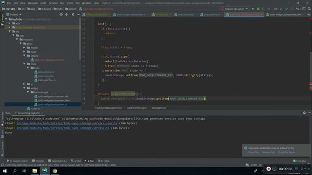The image size is (312, 175).
Task: Collapse the store folder
Action: pyautogui.click(x=24, y=64)
